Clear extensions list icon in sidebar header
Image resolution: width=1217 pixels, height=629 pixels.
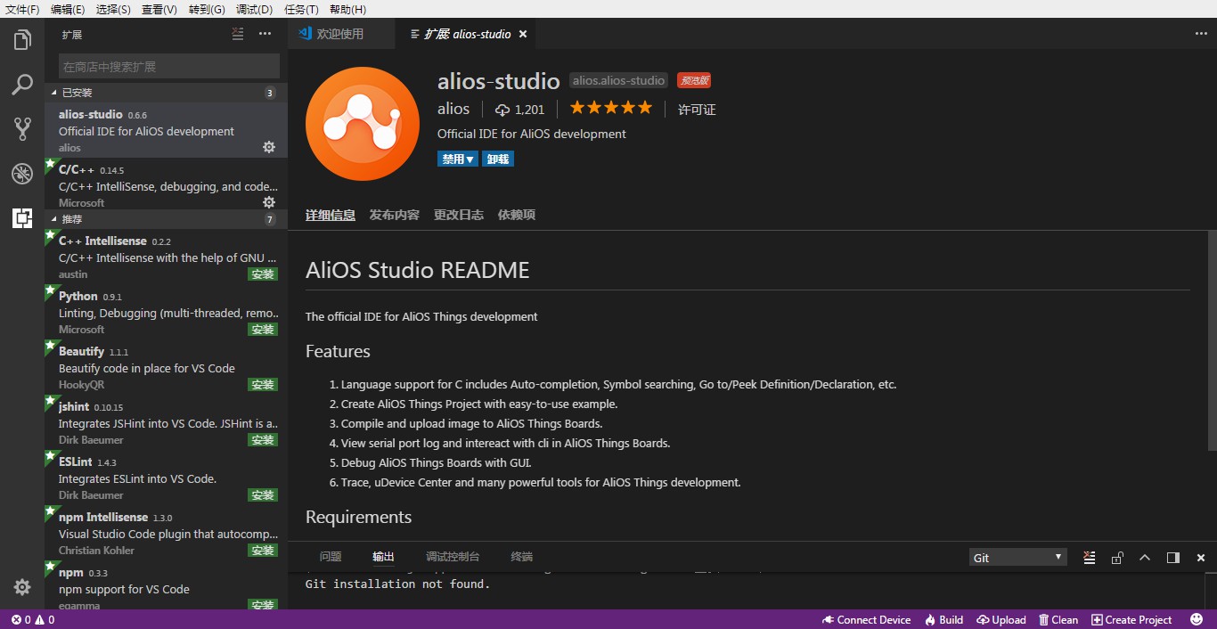(238, 34)
